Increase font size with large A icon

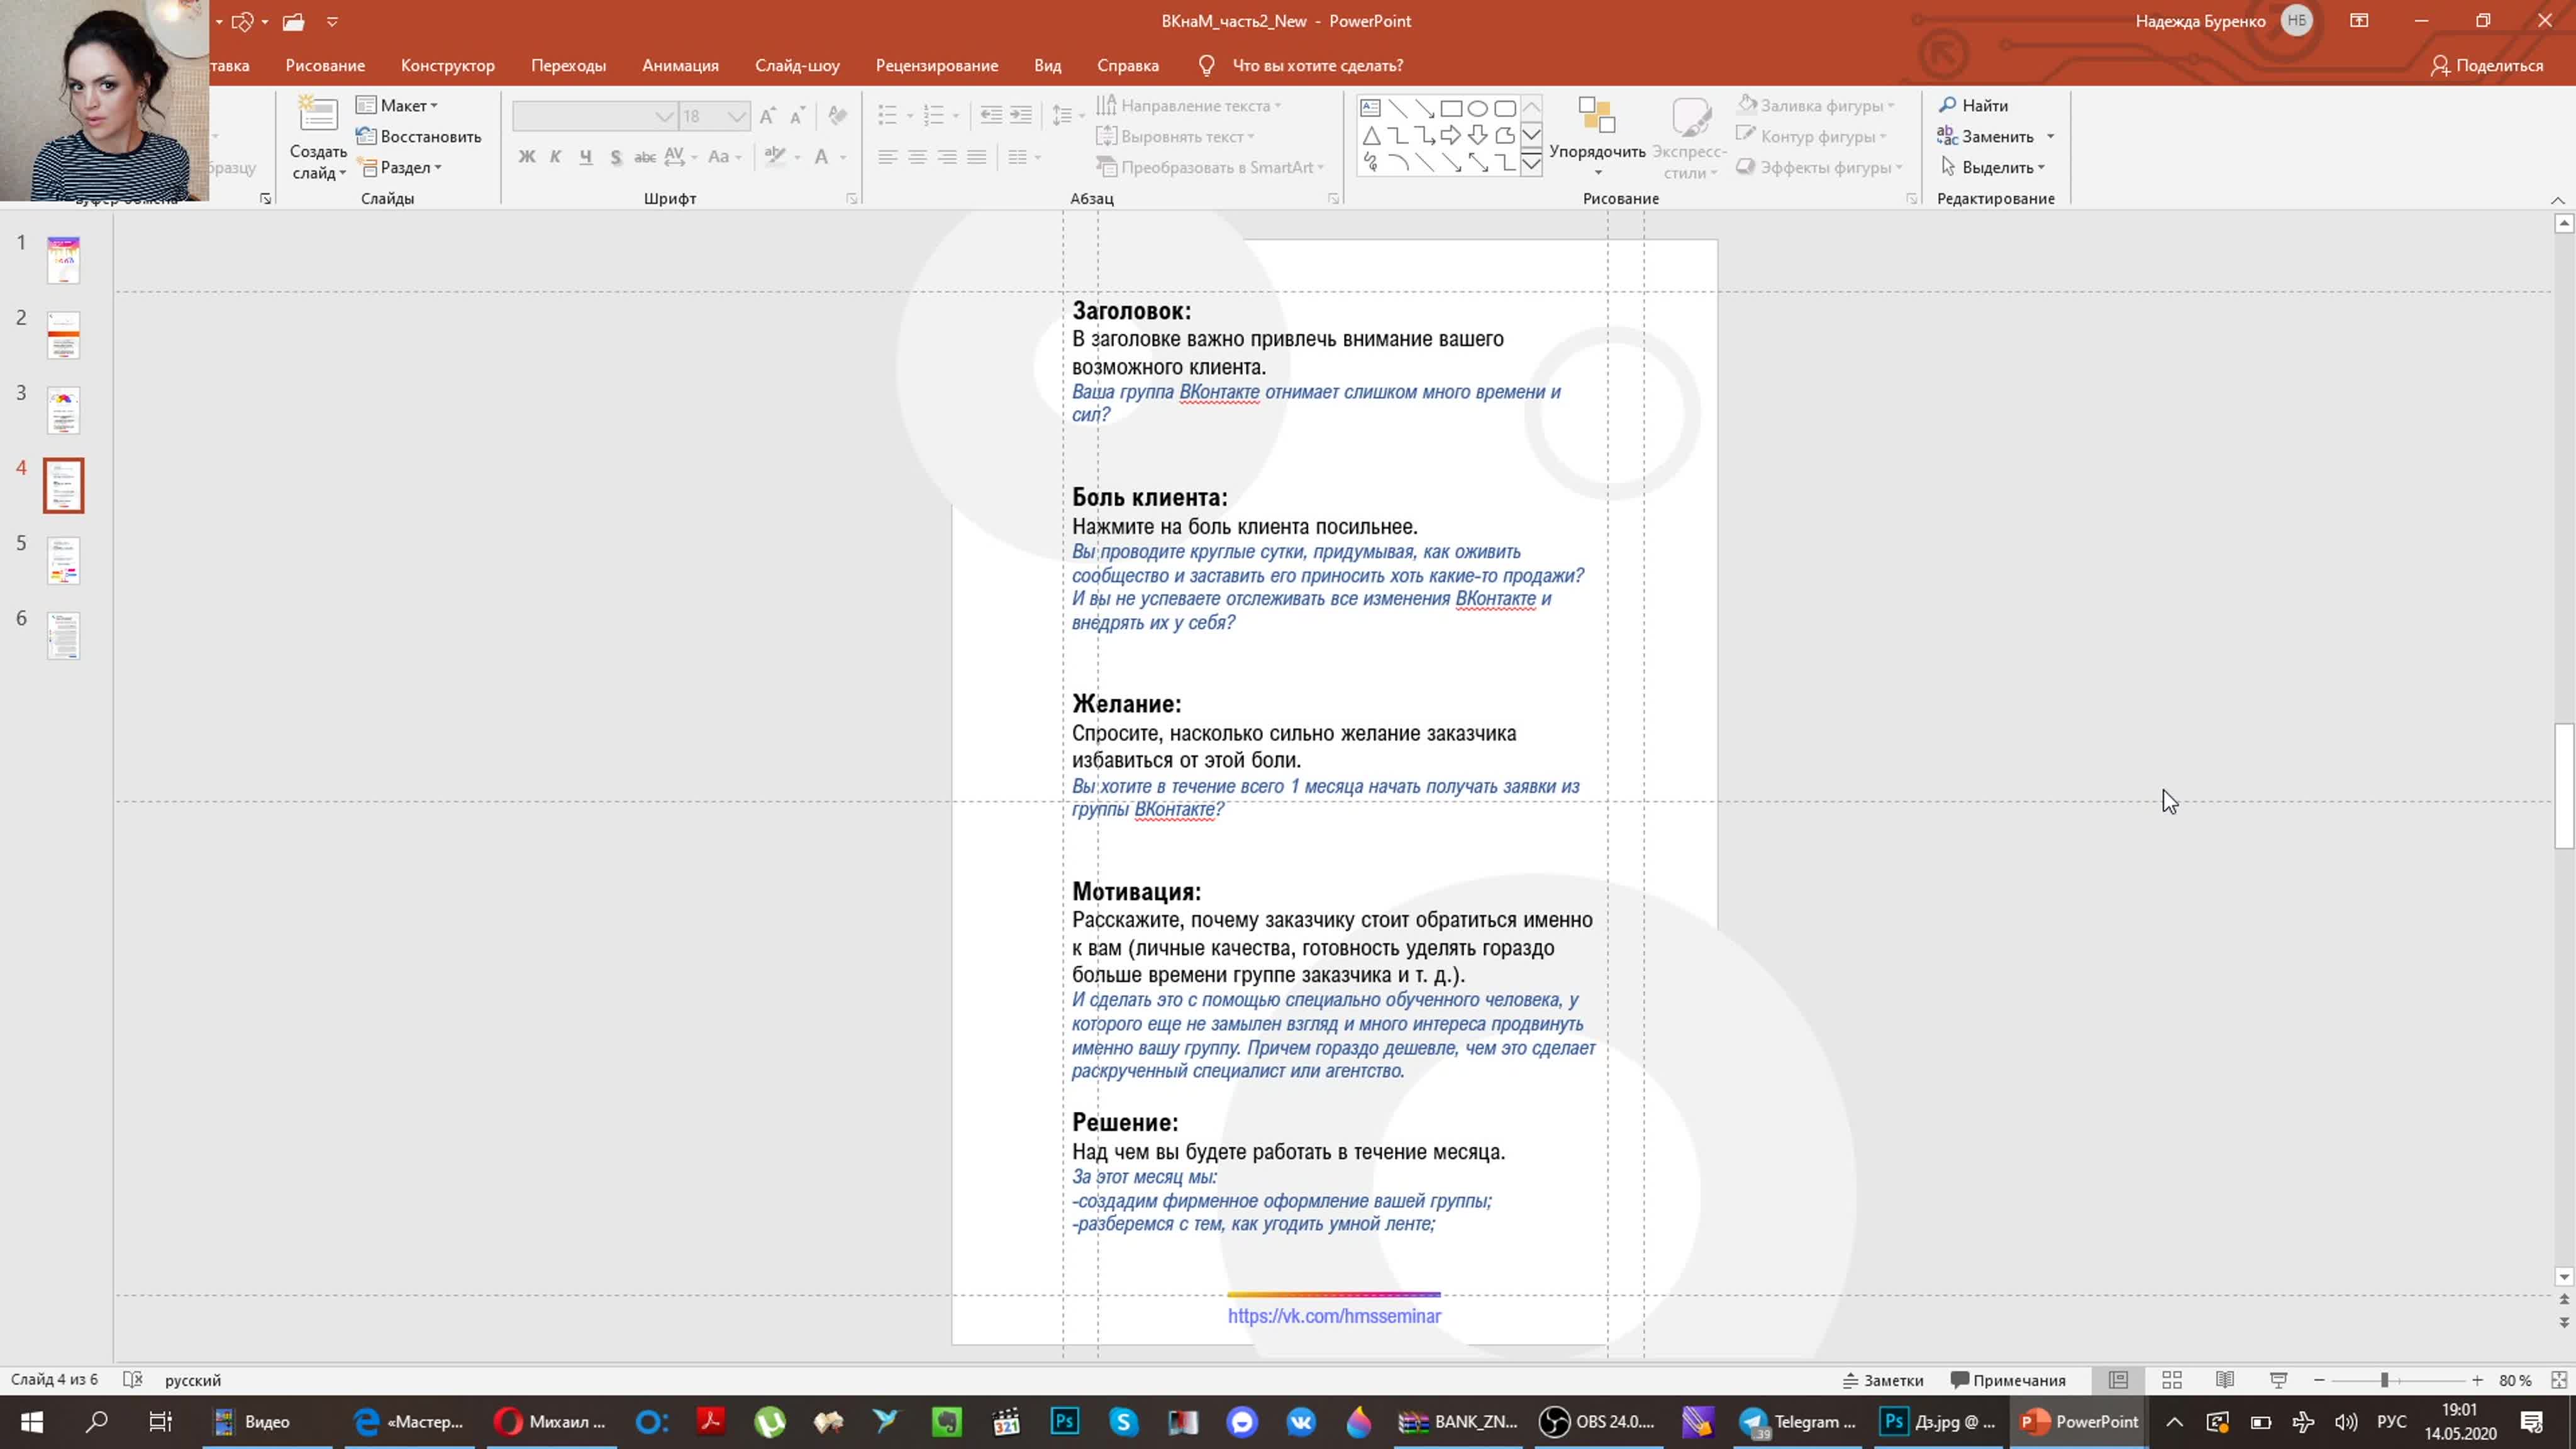click(767, 116)
